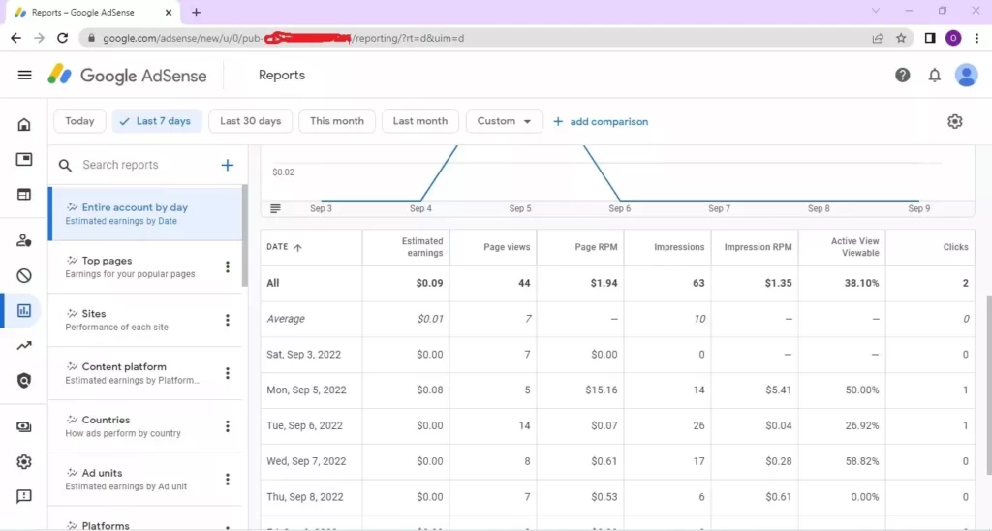Image resolution: width=992 pixels, height=531 pixels.
Task: Click the $15.16 Page RPM value
Action: [601, 390]
